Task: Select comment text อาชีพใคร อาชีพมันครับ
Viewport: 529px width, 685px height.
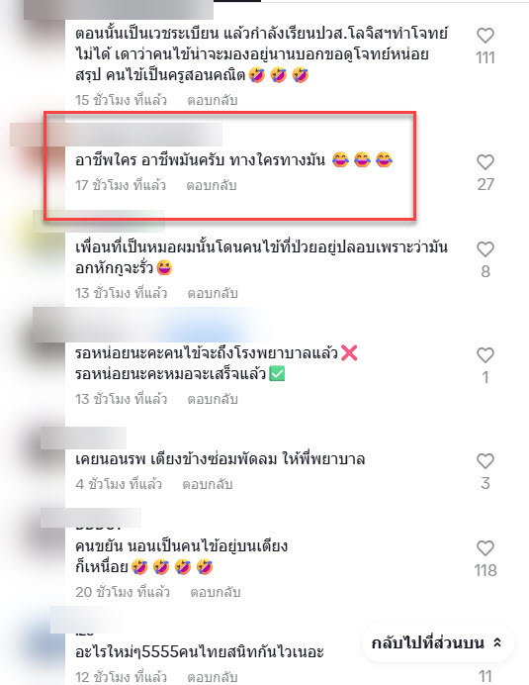Action: 149,160
